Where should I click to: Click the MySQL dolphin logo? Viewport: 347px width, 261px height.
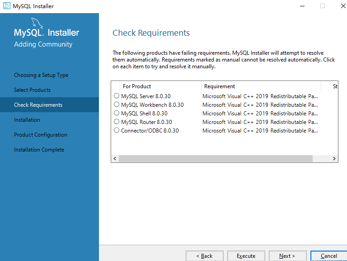coord(37,23)
